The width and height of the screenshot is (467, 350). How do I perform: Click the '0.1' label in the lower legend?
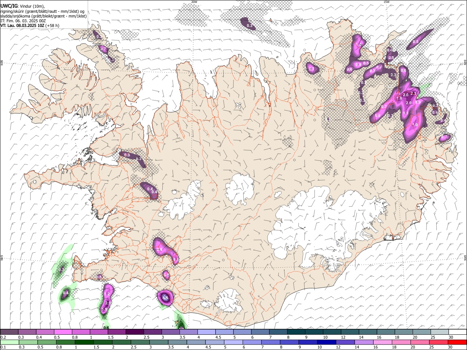[x=3, y=347]
